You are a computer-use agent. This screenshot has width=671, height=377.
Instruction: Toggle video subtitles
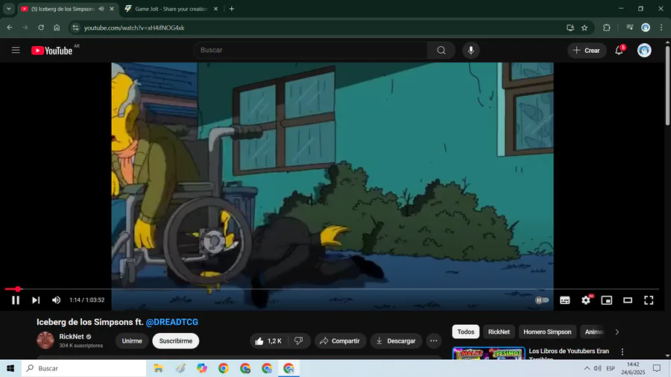tap(565, 300)
